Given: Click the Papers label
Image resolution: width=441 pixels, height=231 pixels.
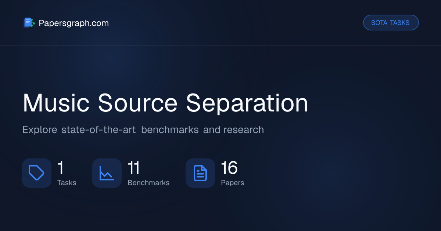Looking at the screenshot, I should 232,183.
